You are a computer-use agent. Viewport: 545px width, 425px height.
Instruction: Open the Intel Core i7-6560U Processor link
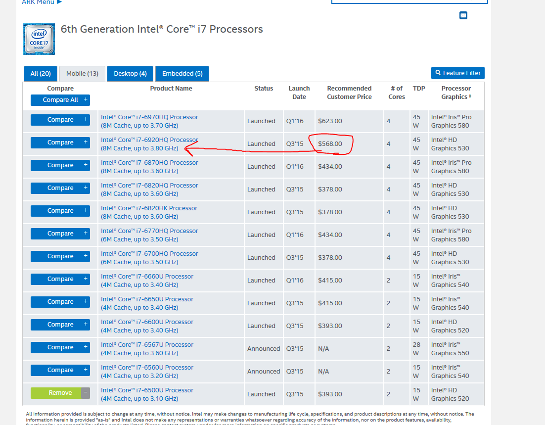tap(147, 372)
